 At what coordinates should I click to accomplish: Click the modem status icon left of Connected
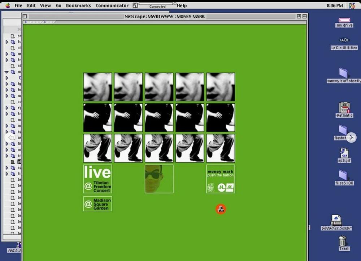[x=135, y=5]
